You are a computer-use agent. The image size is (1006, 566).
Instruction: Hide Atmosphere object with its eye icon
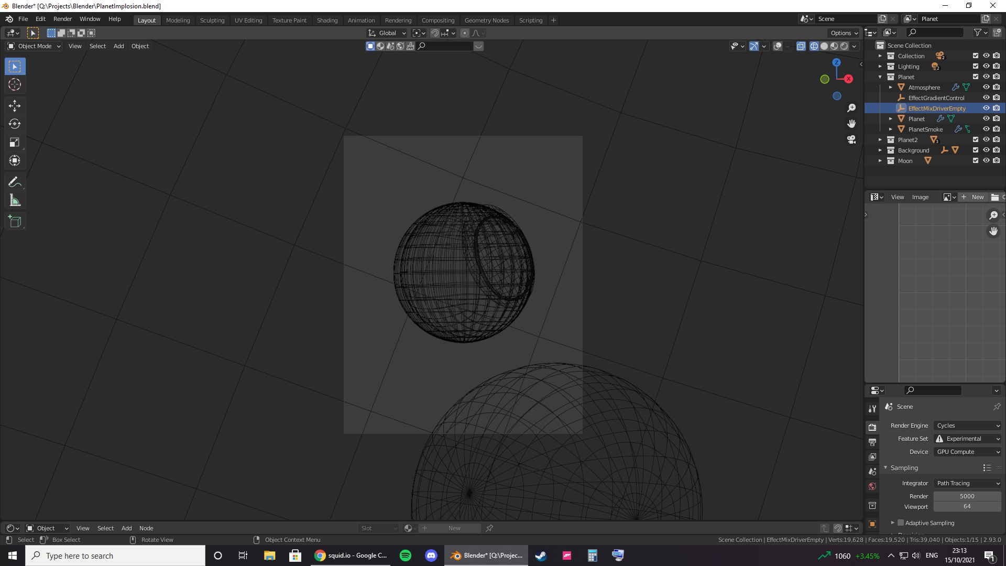[986, 88]
